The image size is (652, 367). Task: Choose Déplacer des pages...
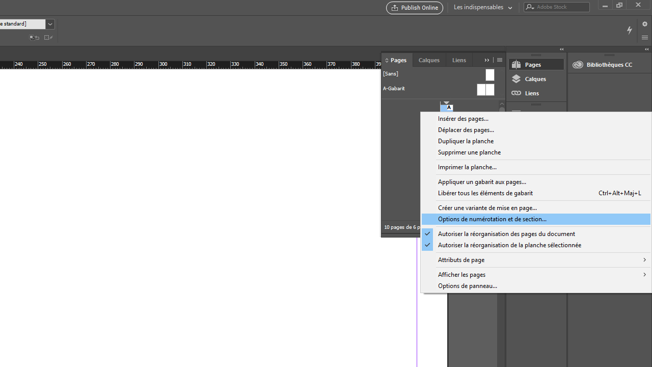click(x=536, y=130)
